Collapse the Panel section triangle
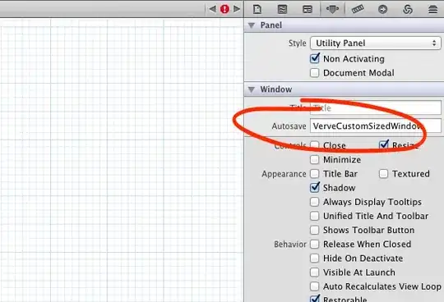 coord(252,25)
